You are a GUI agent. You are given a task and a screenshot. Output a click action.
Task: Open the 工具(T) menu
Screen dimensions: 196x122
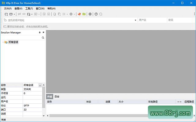click(29, 9)
